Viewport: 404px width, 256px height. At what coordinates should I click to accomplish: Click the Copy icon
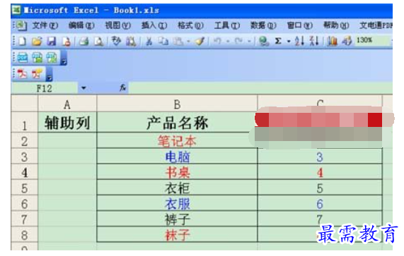[163, 41]
